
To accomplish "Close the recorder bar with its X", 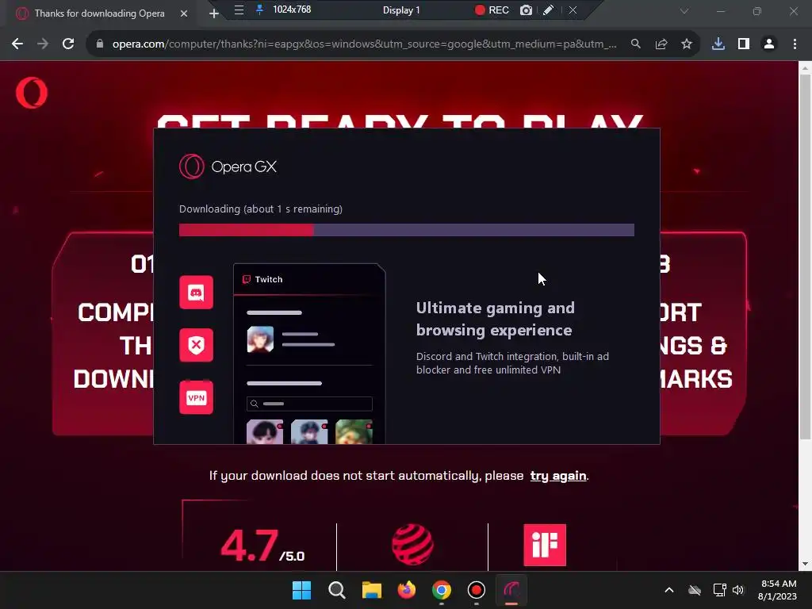I will [573, 10].
